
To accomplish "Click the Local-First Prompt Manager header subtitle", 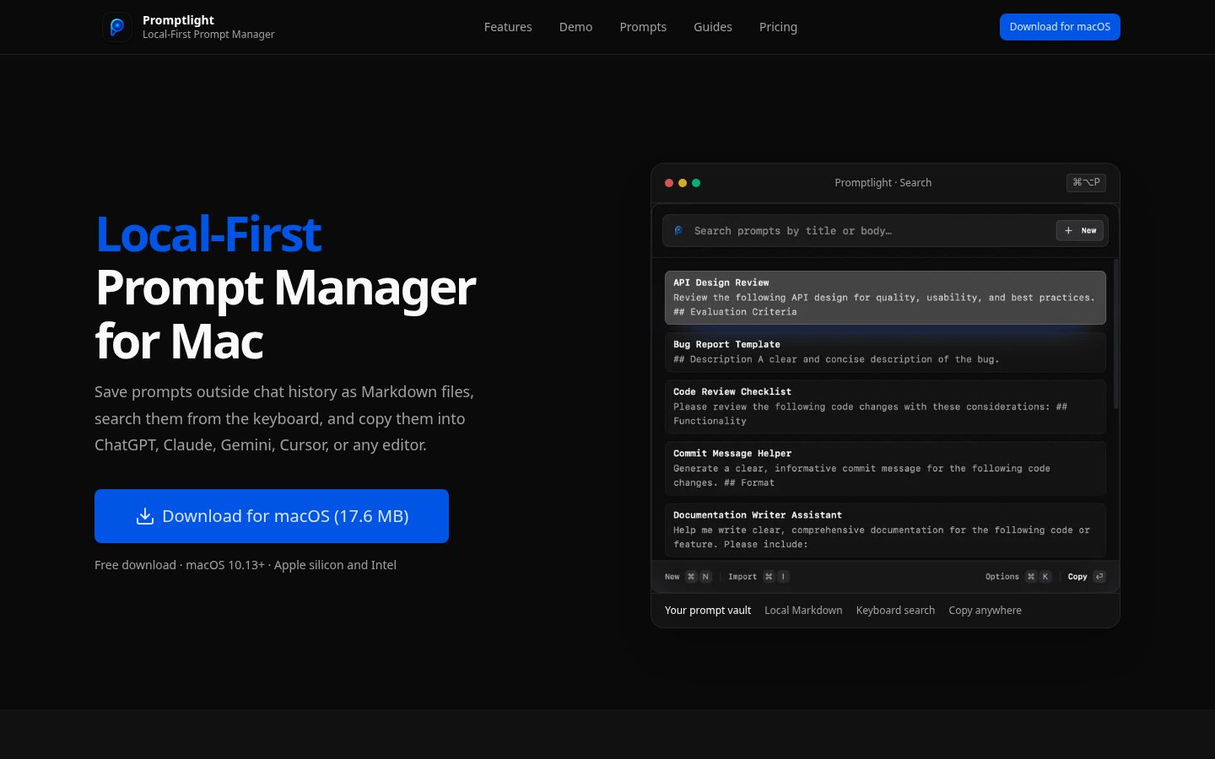I will click(208, 35).
